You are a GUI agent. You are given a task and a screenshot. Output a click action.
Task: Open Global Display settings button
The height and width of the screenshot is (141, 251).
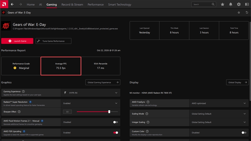pyautogui.click(x=237, y=82)
